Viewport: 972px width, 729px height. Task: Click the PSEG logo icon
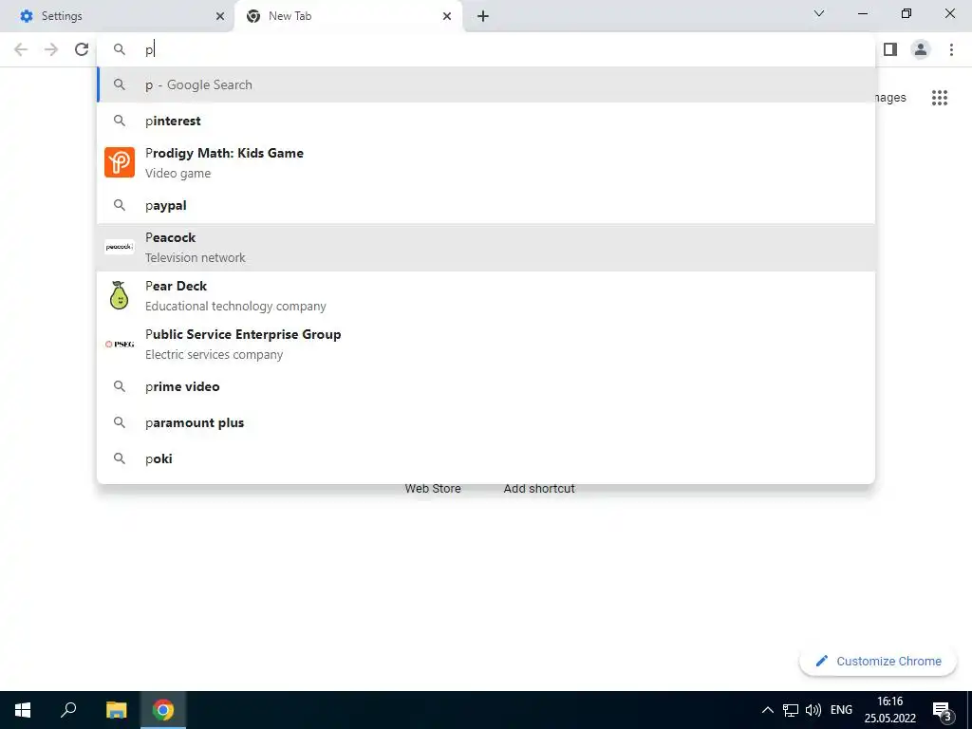(120, 344)
